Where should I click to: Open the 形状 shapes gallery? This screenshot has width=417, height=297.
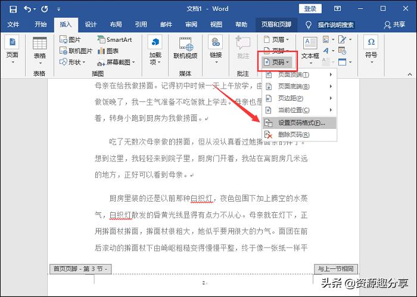tap(72, 62)
